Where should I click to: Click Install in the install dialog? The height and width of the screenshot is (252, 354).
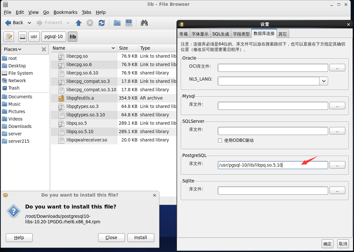click(141, 237)
